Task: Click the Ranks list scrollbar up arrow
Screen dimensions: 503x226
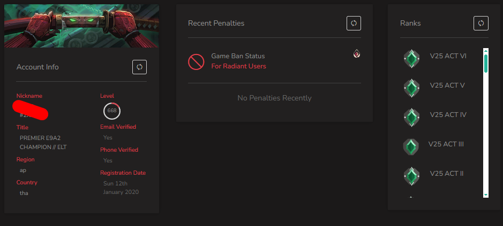Action: pos(486,51)
